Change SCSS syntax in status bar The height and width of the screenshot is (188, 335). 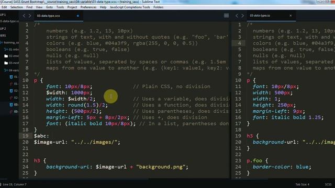328,184
